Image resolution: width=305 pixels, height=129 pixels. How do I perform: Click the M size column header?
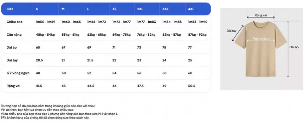(x=63, y=9)
